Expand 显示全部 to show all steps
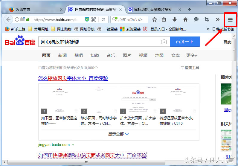 (118, 134)
